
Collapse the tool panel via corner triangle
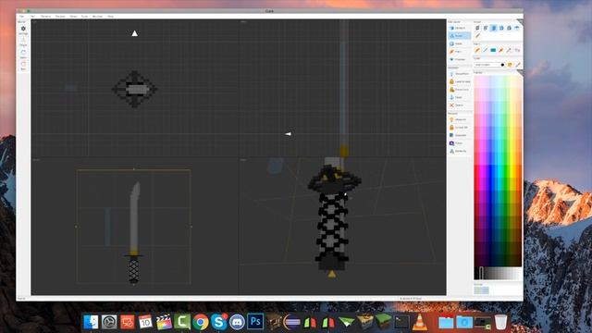[520, 22]
